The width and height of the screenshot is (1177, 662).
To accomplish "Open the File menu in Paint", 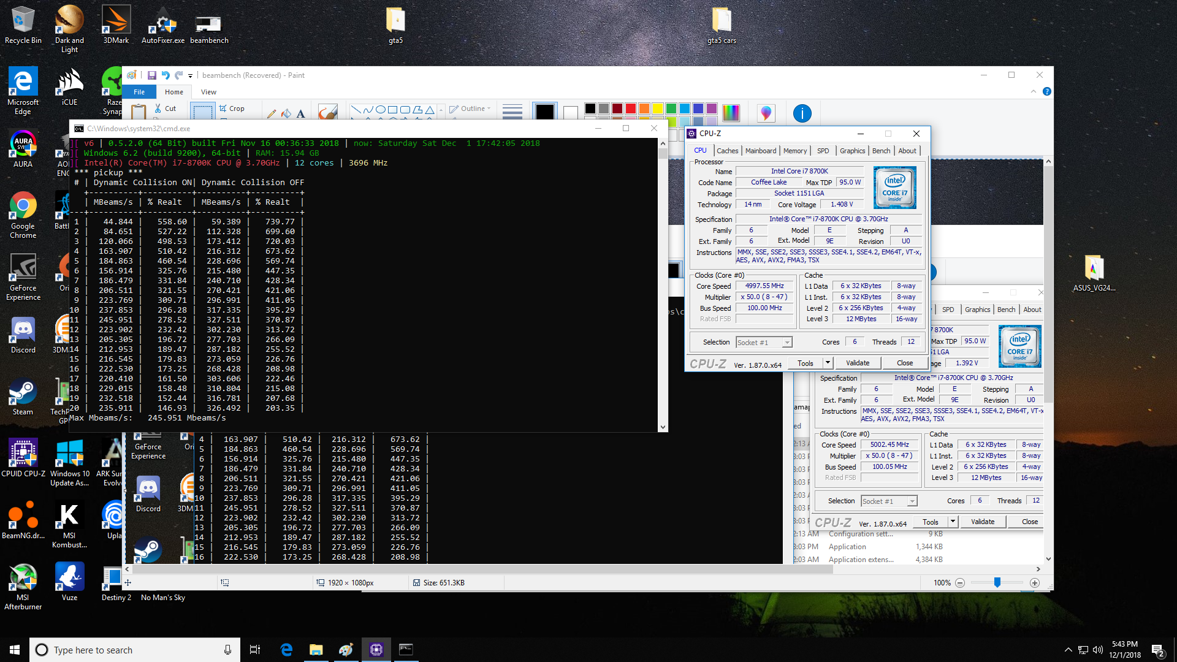I will click(x=139, y=92).
